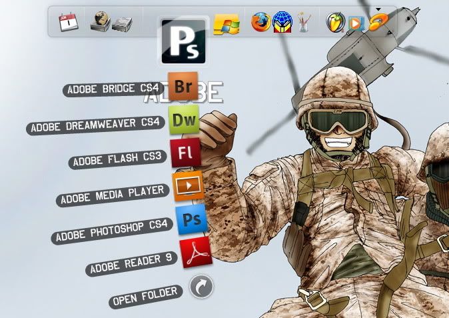Click the orange swirl icon at dock end

pyautogui.click(x=378, y=22)
